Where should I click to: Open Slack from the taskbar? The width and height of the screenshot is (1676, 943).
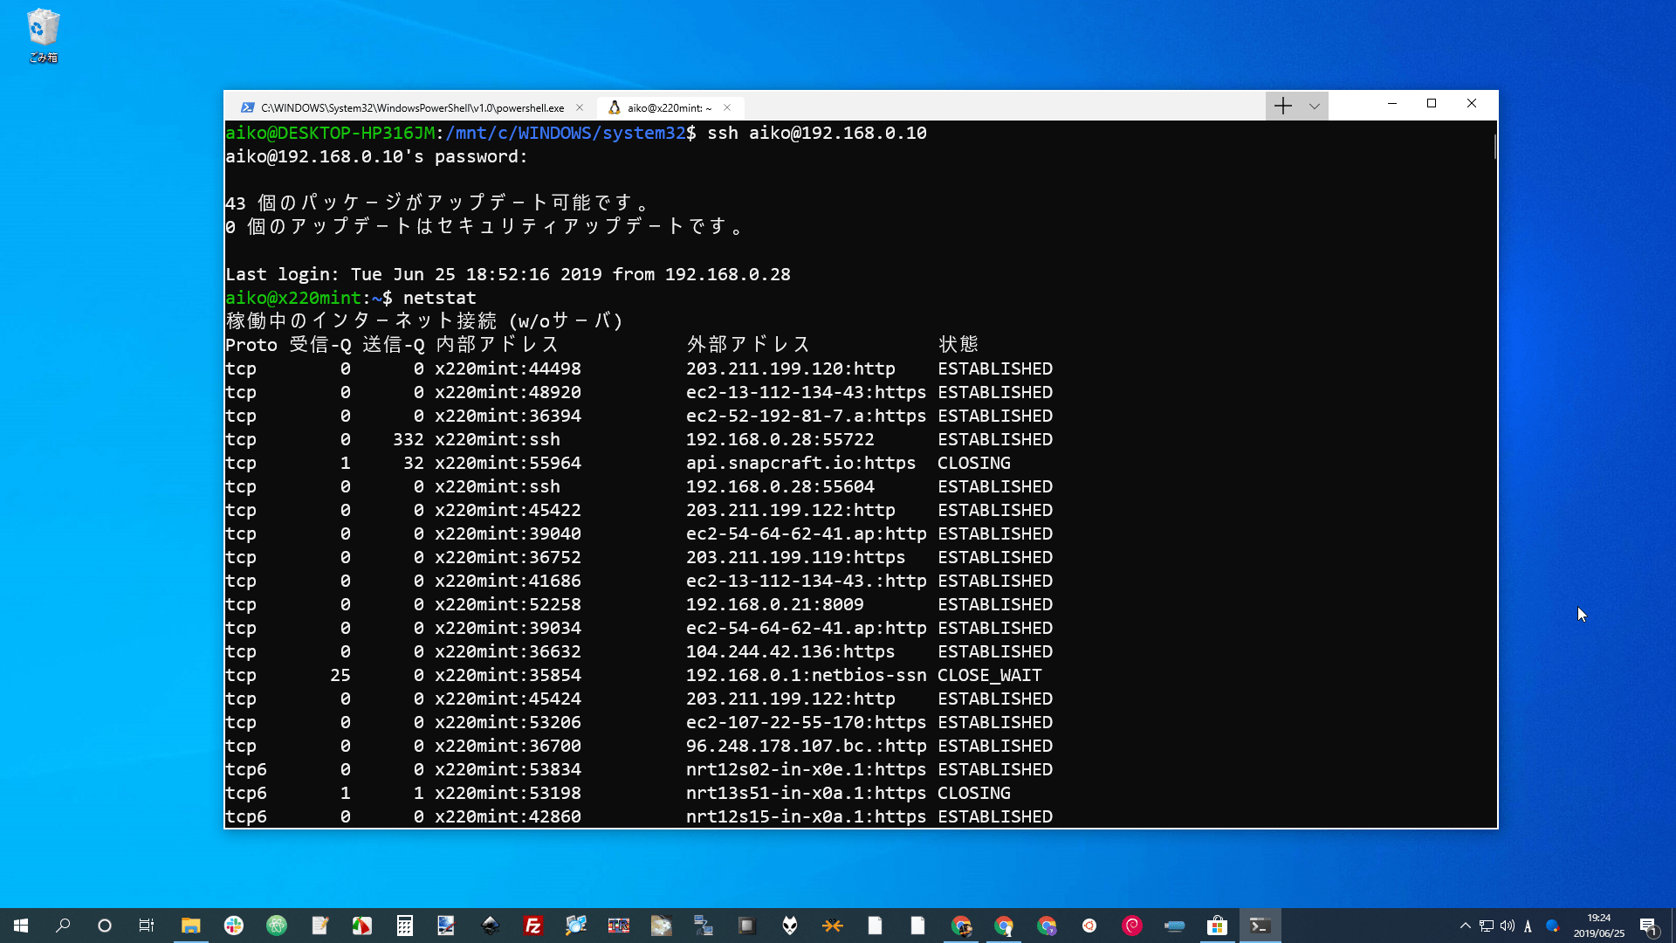coord(233,926)
